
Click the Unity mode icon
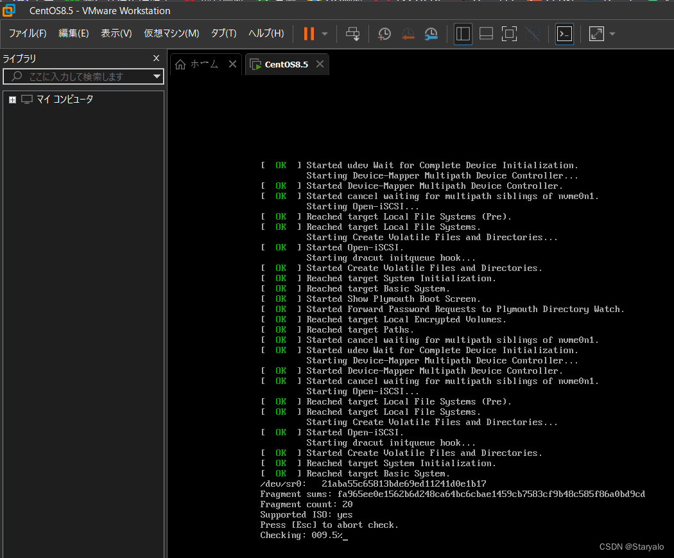pyautogui.click(x=533, y=33)
